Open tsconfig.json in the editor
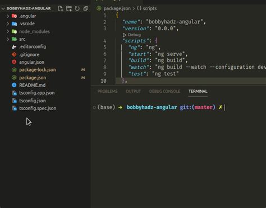 pos(33,101)
